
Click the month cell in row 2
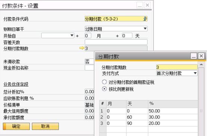tap(116, 117)
